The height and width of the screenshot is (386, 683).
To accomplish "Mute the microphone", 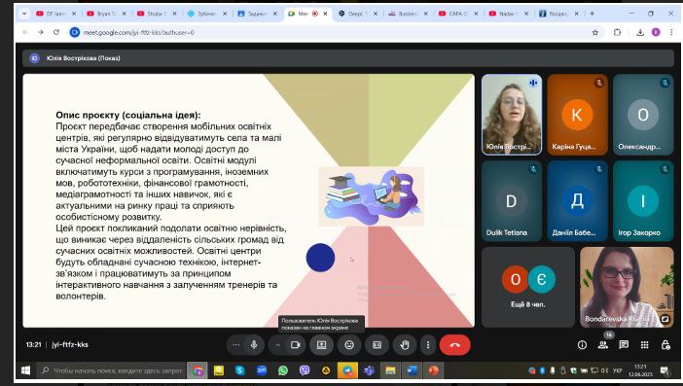I will click(x=254, y=345).
